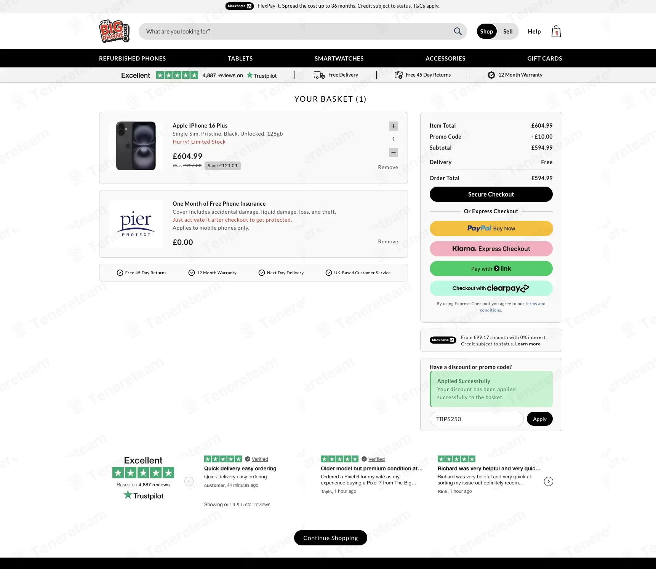Decrease iPhone quantity with minus button
656x569 pixels.
pyautogui.click(x=394, y=152)
